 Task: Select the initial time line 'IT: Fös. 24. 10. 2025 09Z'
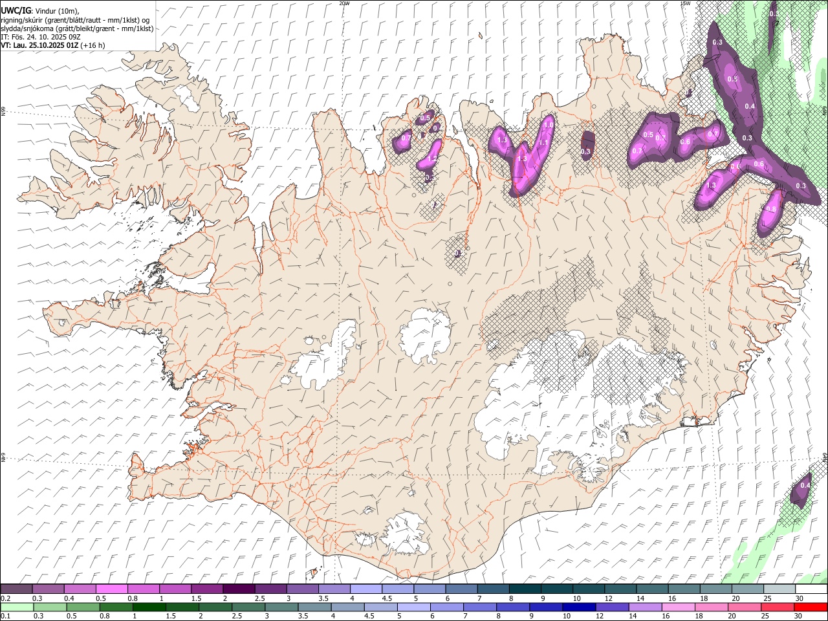point(40,37)
